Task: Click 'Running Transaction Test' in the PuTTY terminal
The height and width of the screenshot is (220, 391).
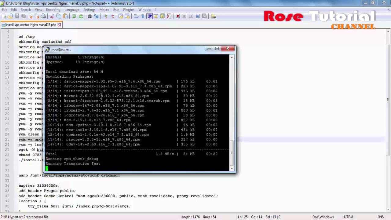Action: 73,164
